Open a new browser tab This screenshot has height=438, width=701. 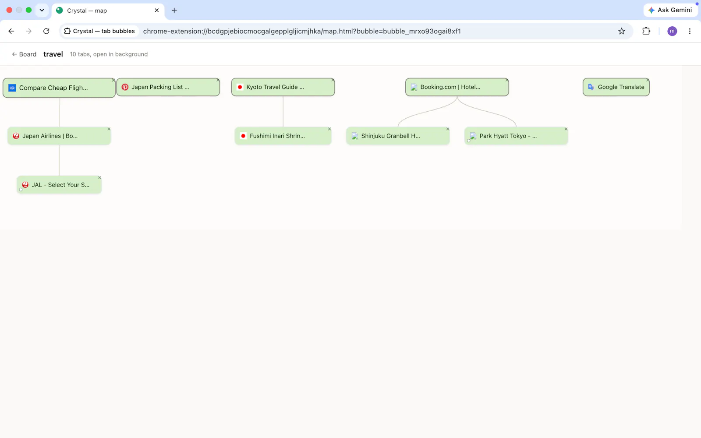[x=174, y=10]
